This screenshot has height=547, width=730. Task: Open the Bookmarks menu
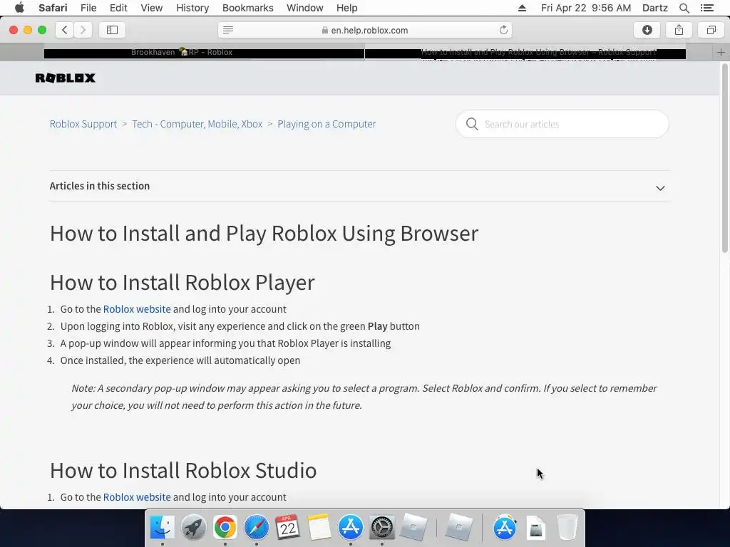[x=247, y=8]
